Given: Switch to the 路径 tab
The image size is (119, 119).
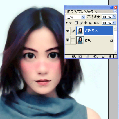Looking at the screenshot, I should [x=90, y=12].
